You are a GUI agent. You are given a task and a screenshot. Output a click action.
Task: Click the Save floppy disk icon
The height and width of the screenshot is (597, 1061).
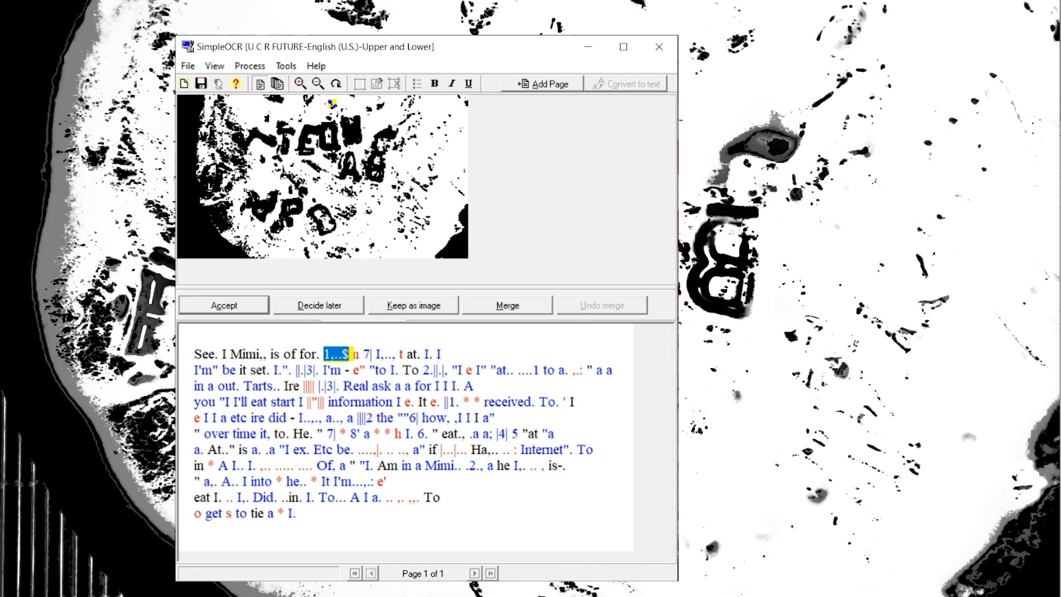coord(201,84)
